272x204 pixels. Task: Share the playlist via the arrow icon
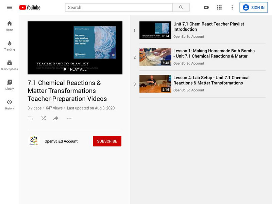[x=55, y=118]
